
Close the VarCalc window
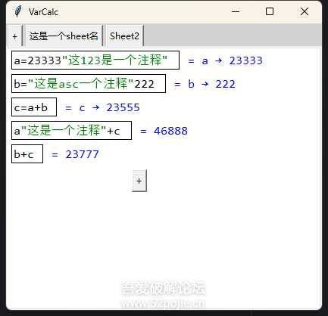tap(305, 11)
